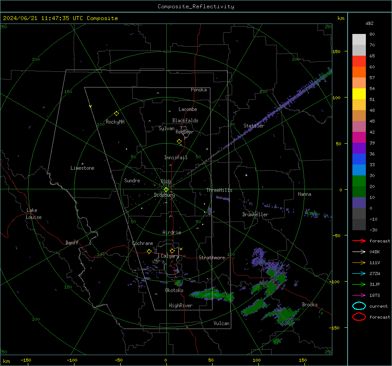
Task: Click the Olds city label
Action: point(166,181)
